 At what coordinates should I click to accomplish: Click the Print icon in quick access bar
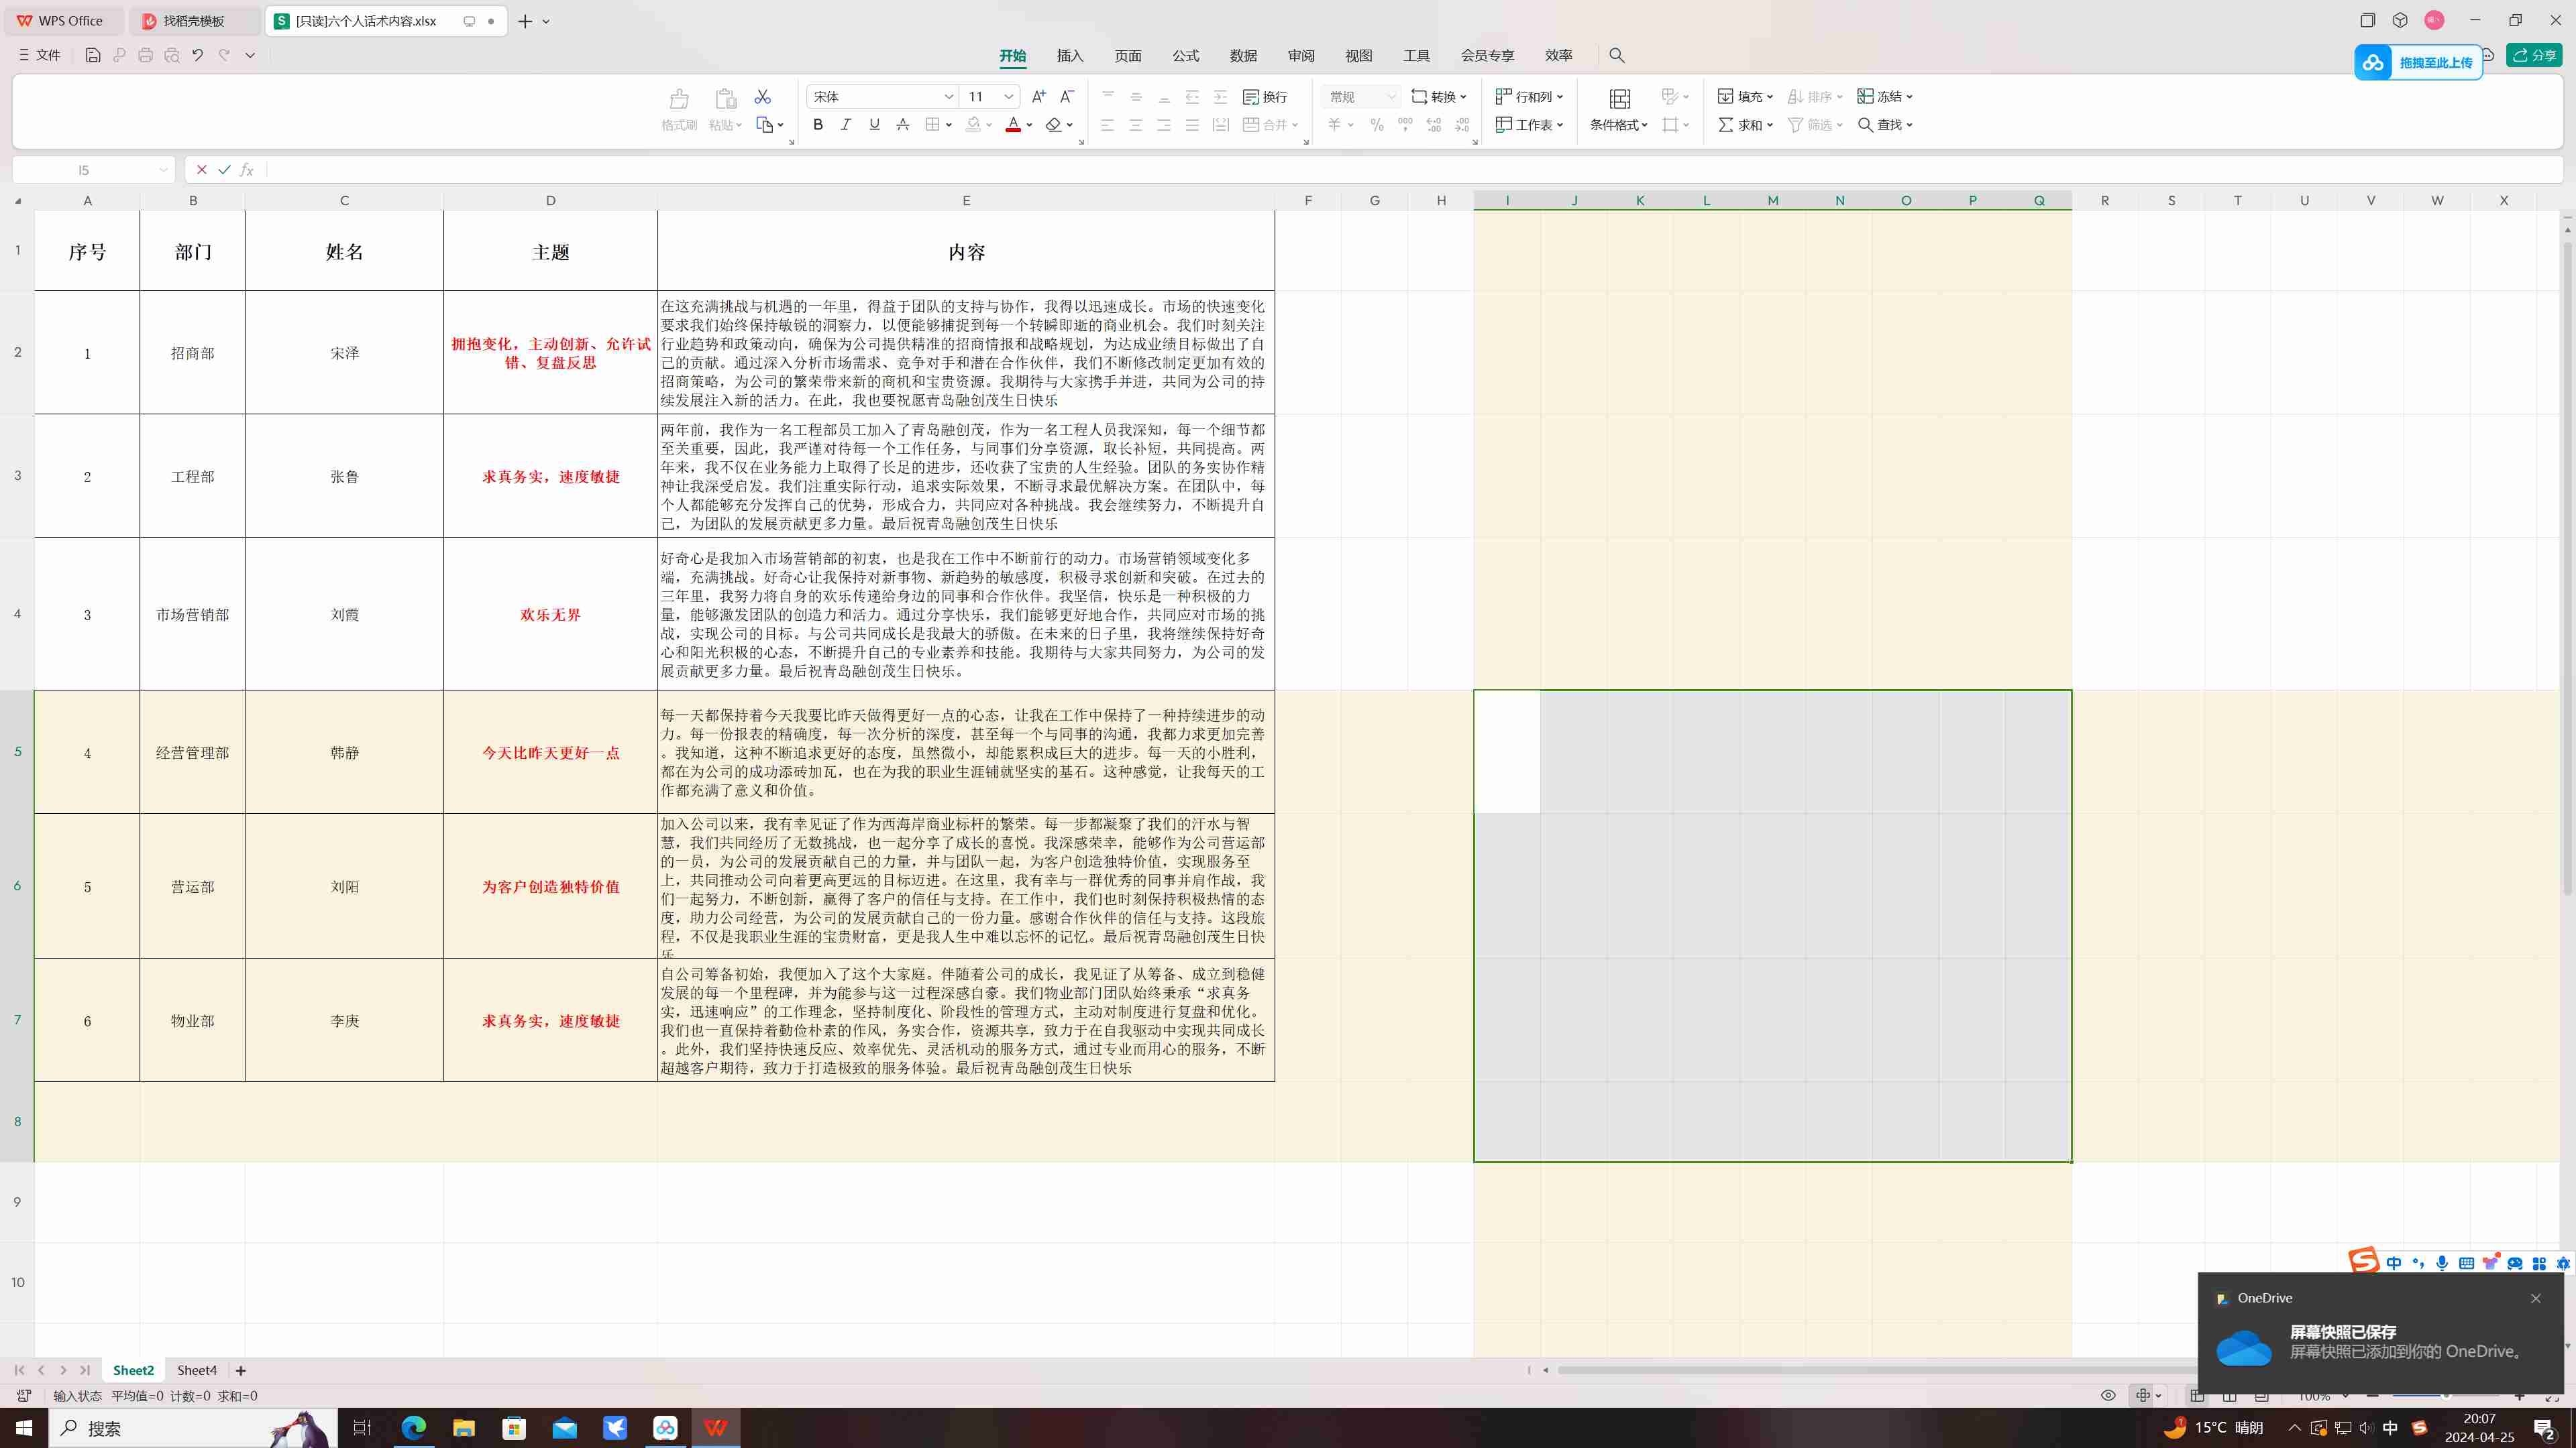(146, 55)
